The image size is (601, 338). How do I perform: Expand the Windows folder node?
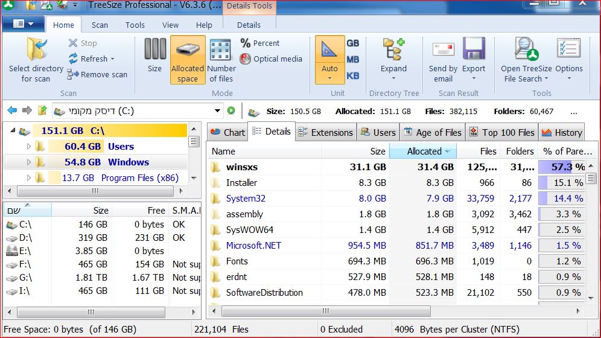[x=29, y=162]
